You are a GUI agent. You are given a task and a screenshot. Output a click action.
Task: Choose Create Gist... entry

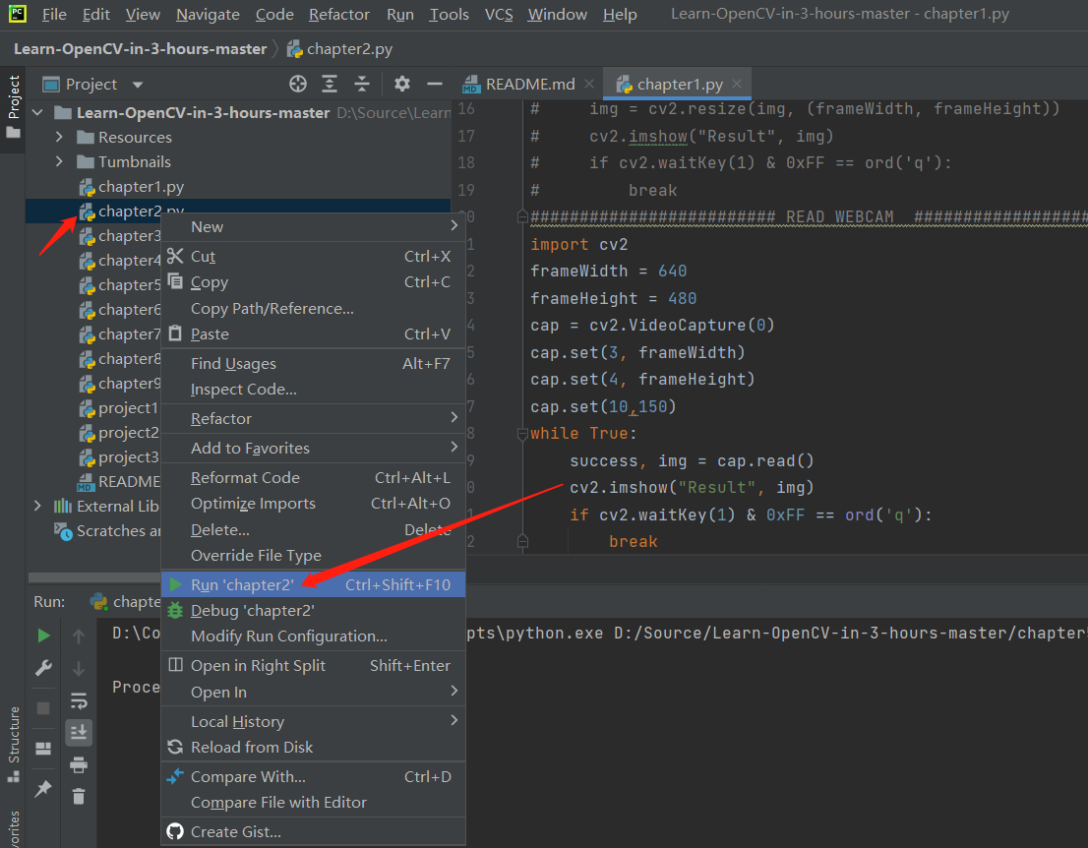[313, 832]
